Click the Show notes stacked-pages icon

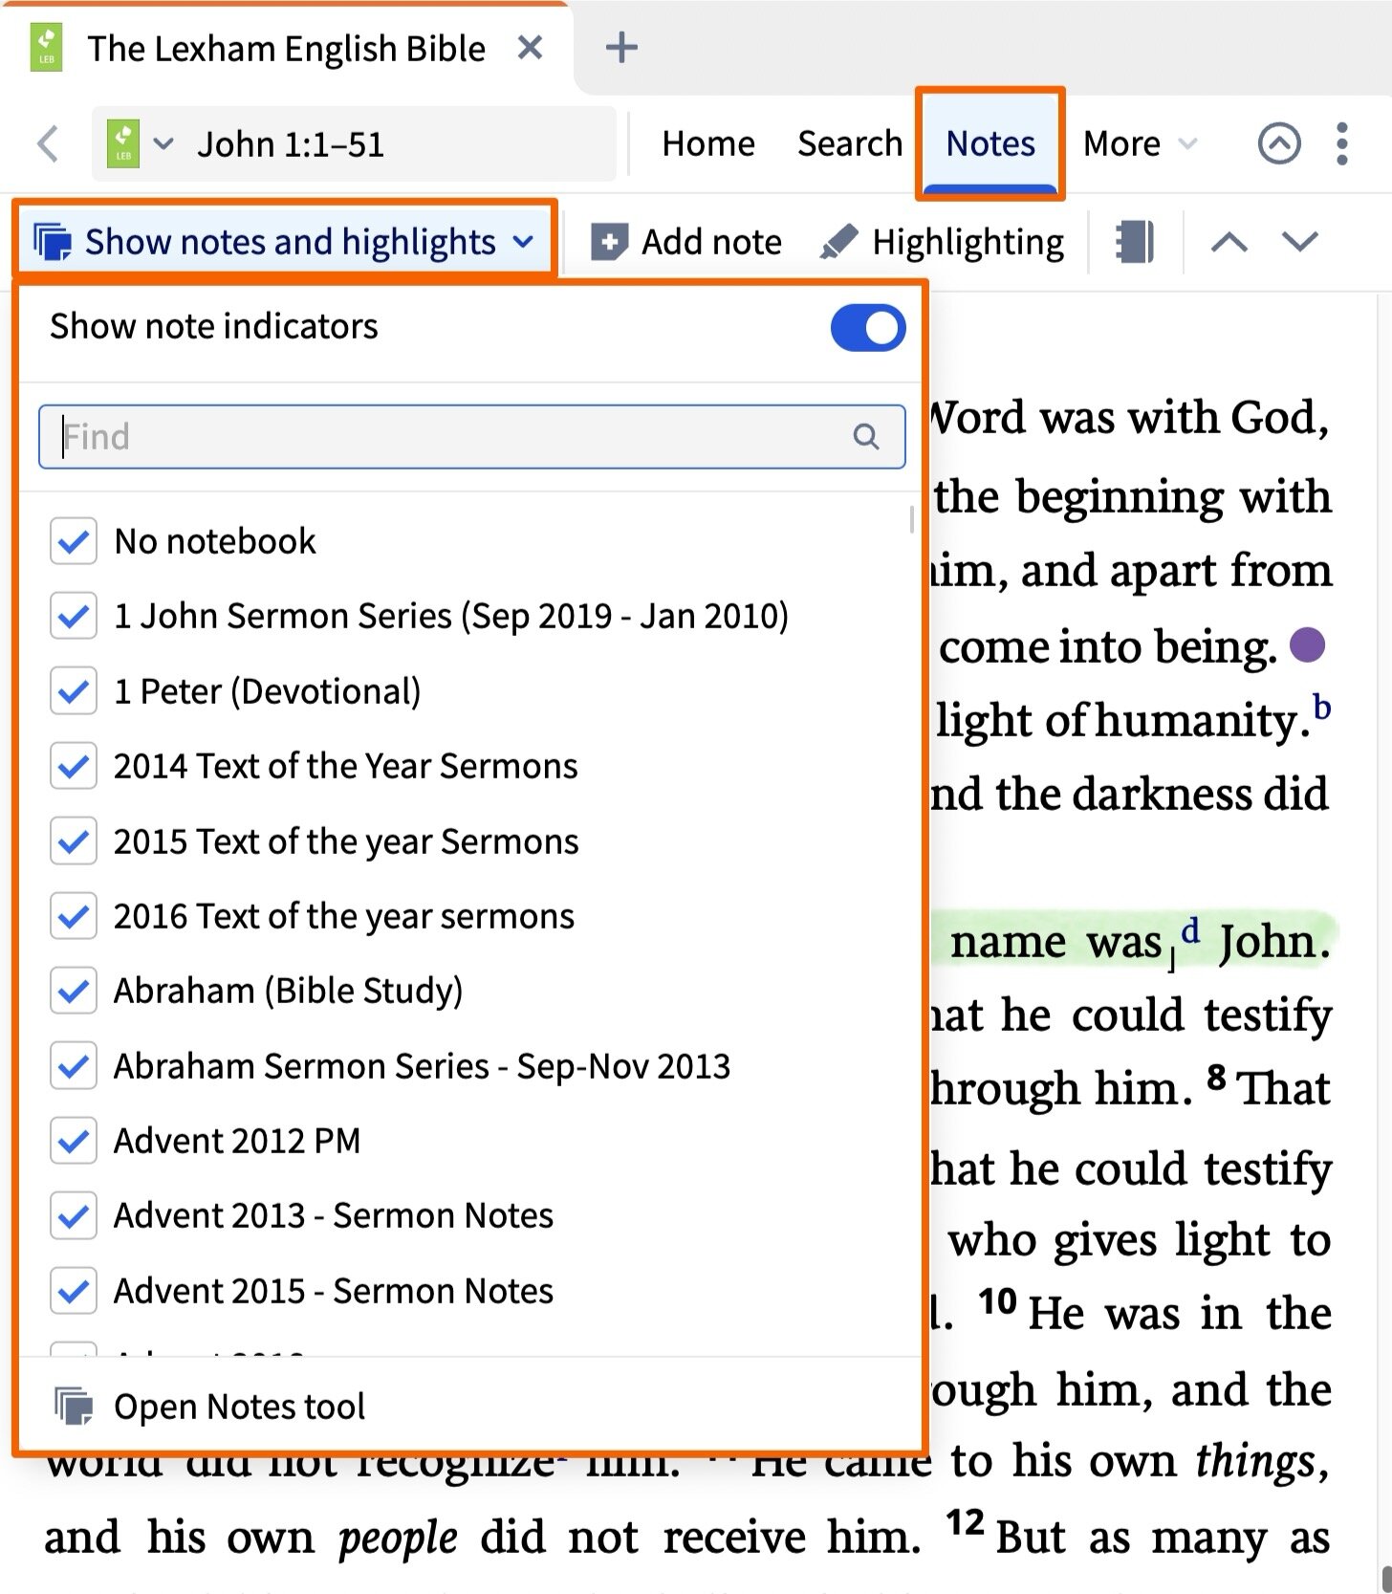(x=53, y=242)
